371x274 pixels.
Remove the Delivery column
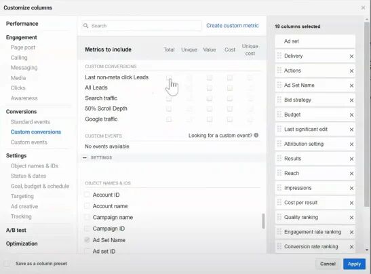click(351, 56)
